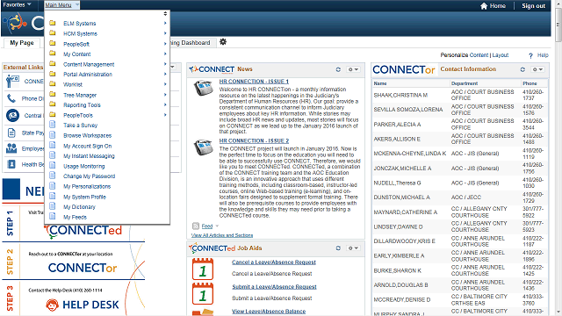562x316 pixels.
Task: Open Contact Information settings gear dropdown
Action: click(537, 69)
